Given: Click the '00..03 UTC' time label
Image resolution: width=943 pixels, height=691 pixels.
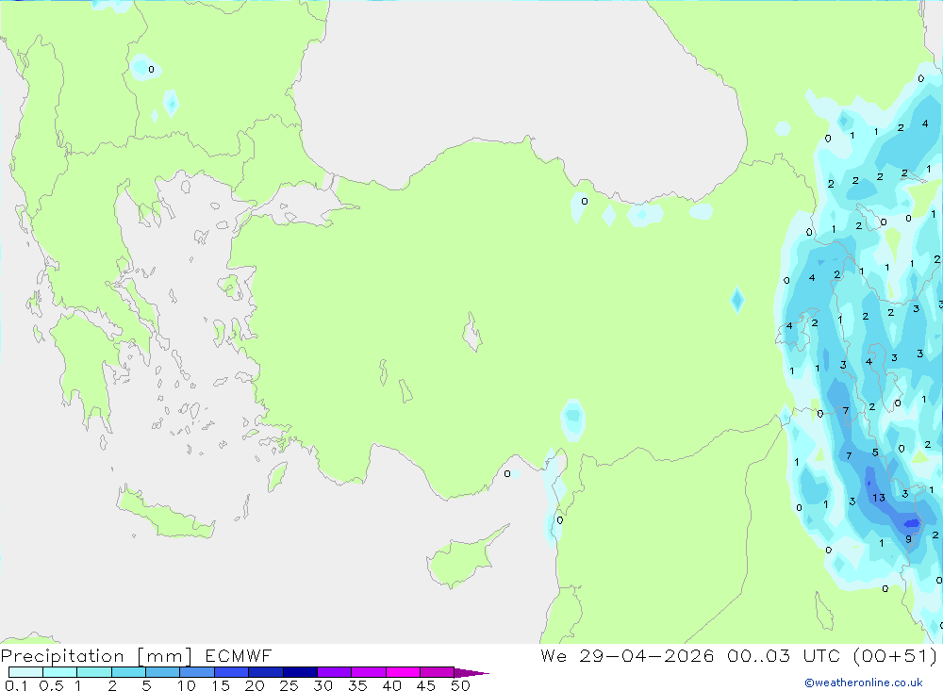Looking at the screenshot, I should coord(783,656).
